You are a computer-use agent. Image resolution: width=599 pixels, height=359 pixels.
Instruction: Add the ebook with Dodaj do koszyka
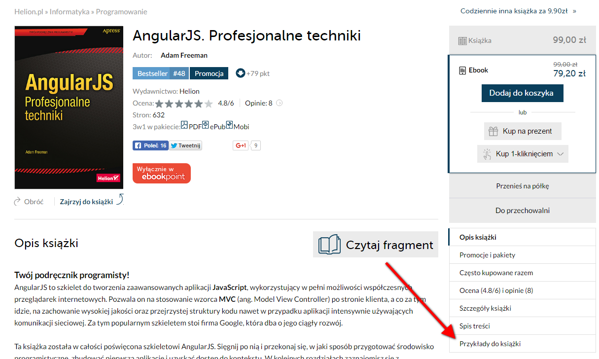(522, 93)
